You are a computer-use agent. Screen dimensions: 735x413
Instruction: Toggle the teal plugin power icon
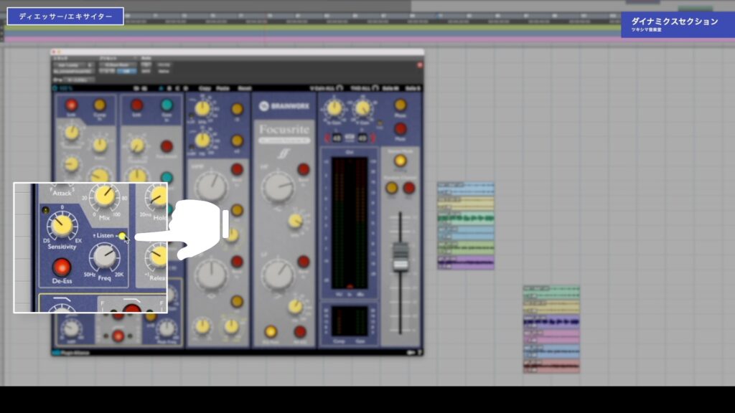[55, 88]
